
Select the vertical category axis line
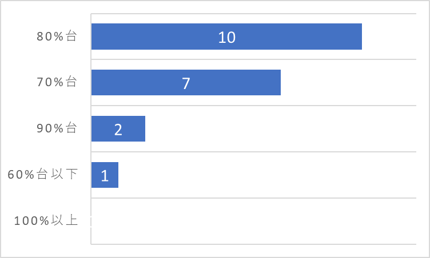point(91,129)
